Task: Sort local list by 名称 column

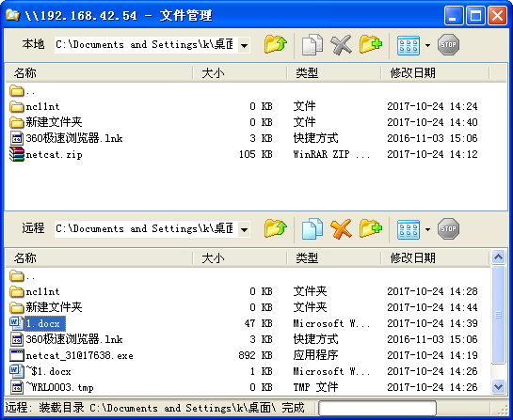Action: (x=99, y=73)
